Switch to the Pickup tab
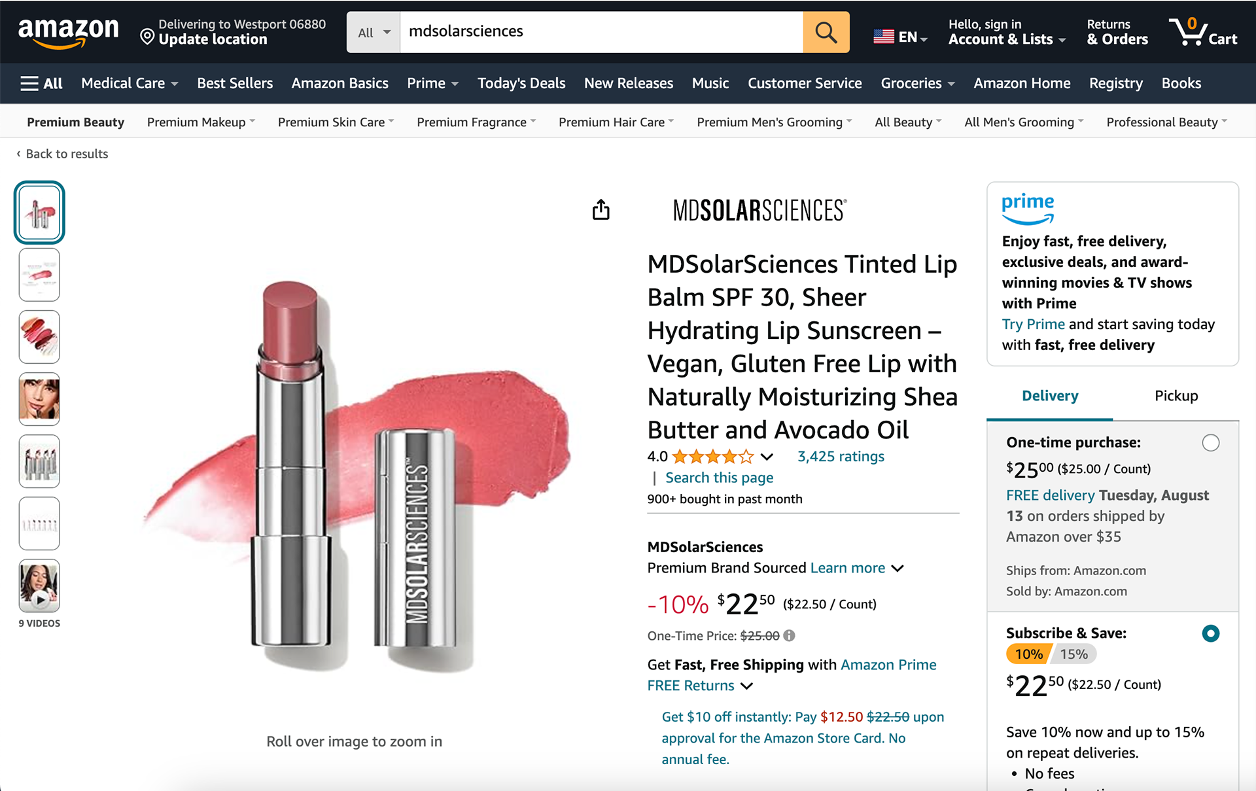This screenshot has height=791, width=1256. click(x=1176, y=396)
